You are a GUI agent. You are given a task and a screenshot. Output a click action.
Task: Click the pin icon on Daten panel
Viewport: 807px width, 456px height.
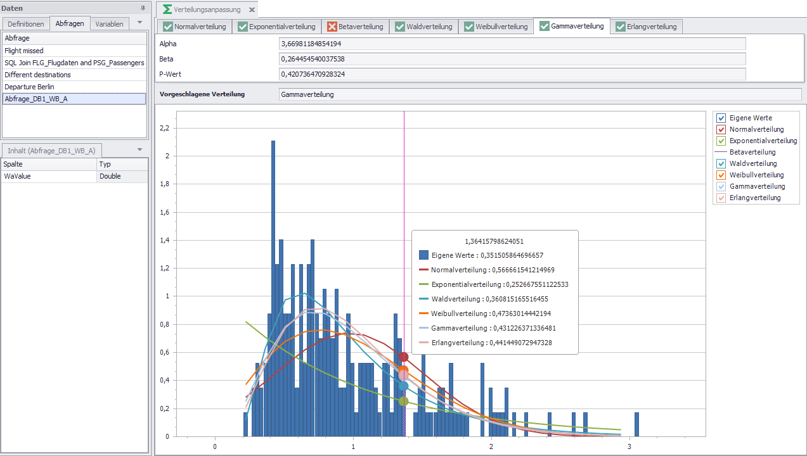tap(143, 8)
